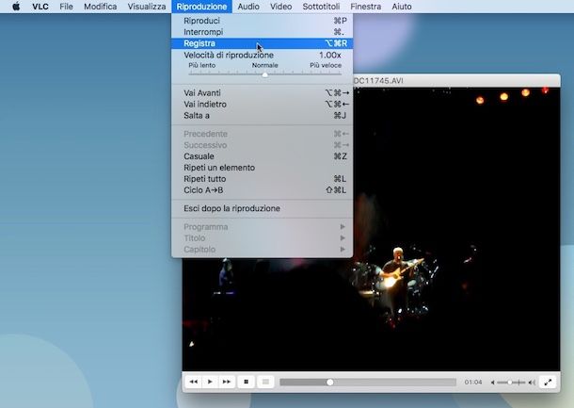The width and height of the screenshot is (574, 408).
Task: Click the volume slider knob
Action: tap(510, 383)
